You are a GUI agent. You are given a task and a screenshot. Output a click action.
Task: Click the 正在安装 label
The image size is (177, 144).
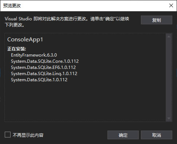click(x=17, y=49)
